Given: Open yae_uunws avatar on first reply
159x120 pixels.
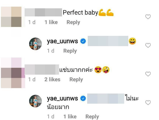Looking at the screenshot, I should 35,44.
